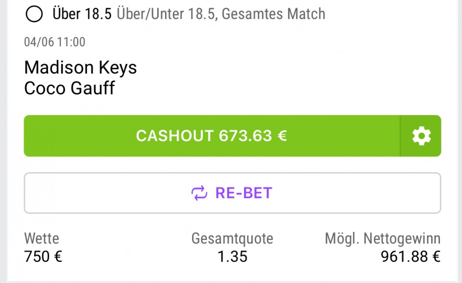Click the CASHOUT word on the green button
The width and height of the screenshot is (462, 283).
[x=175, y=136]
